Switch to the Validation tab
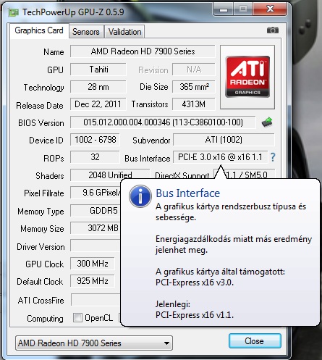Image resolution: width=322 pixels, height=360 pixels. click(x=124, y=32)
